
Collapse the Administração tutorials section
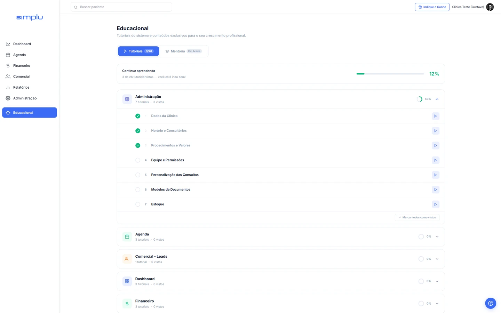pos(437,99)
